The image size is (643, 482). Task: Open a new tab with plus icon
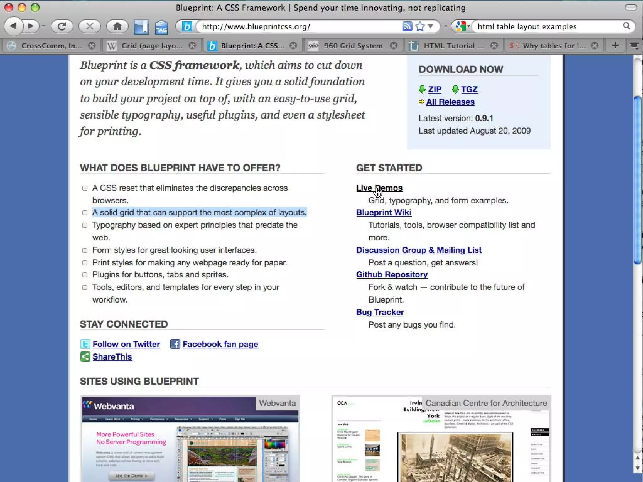pyautogui.click(x=615, y=46)
